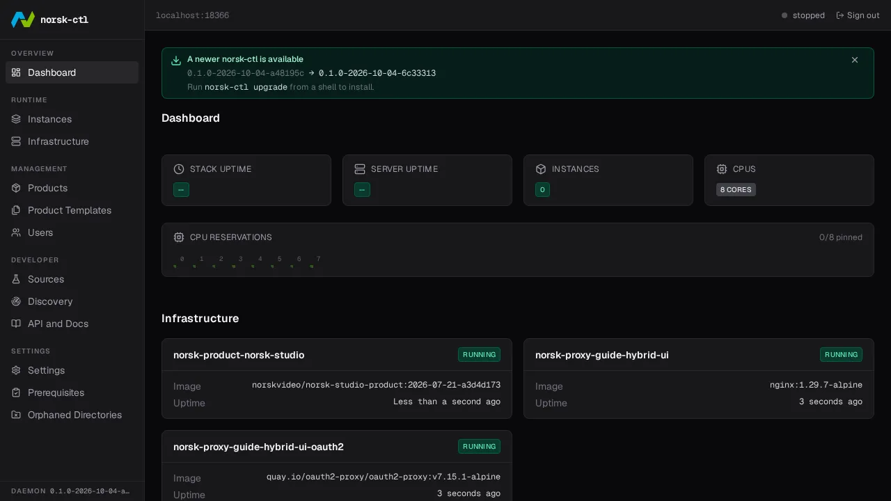Open the Instances page

[72, 119]
